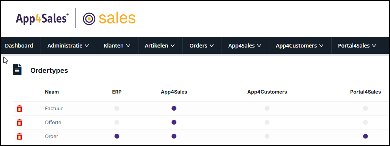Expand the Artikelen menu

click(160, 46)
